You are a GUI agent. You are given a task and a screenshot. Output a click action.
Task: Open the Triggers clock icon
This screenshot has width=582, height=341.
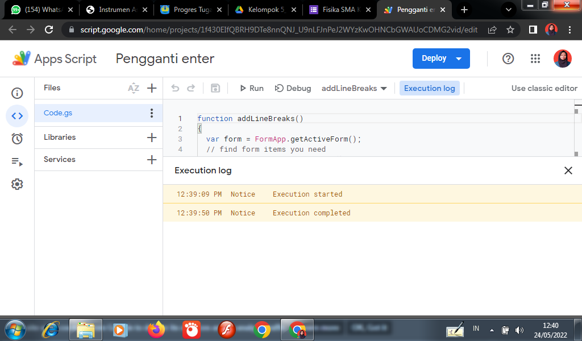point(17,139)
